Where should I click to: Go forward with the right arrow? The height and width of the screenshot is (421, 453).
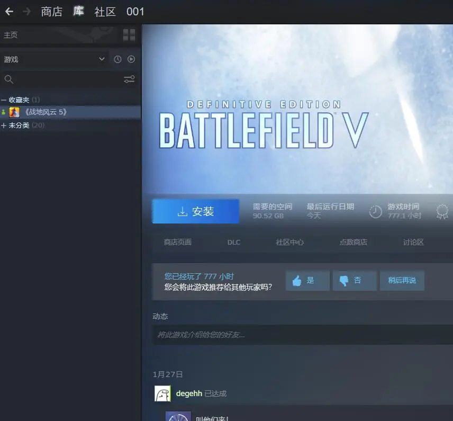[27, 12]
